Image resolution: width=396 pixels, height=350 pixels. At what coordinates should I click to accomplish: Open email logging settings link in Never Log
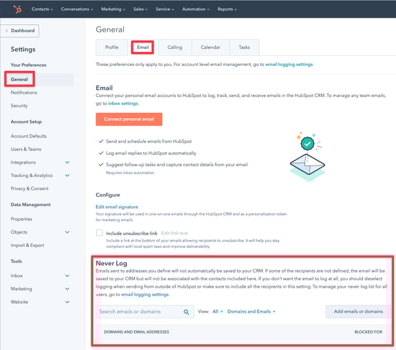[x=145, y=294]
